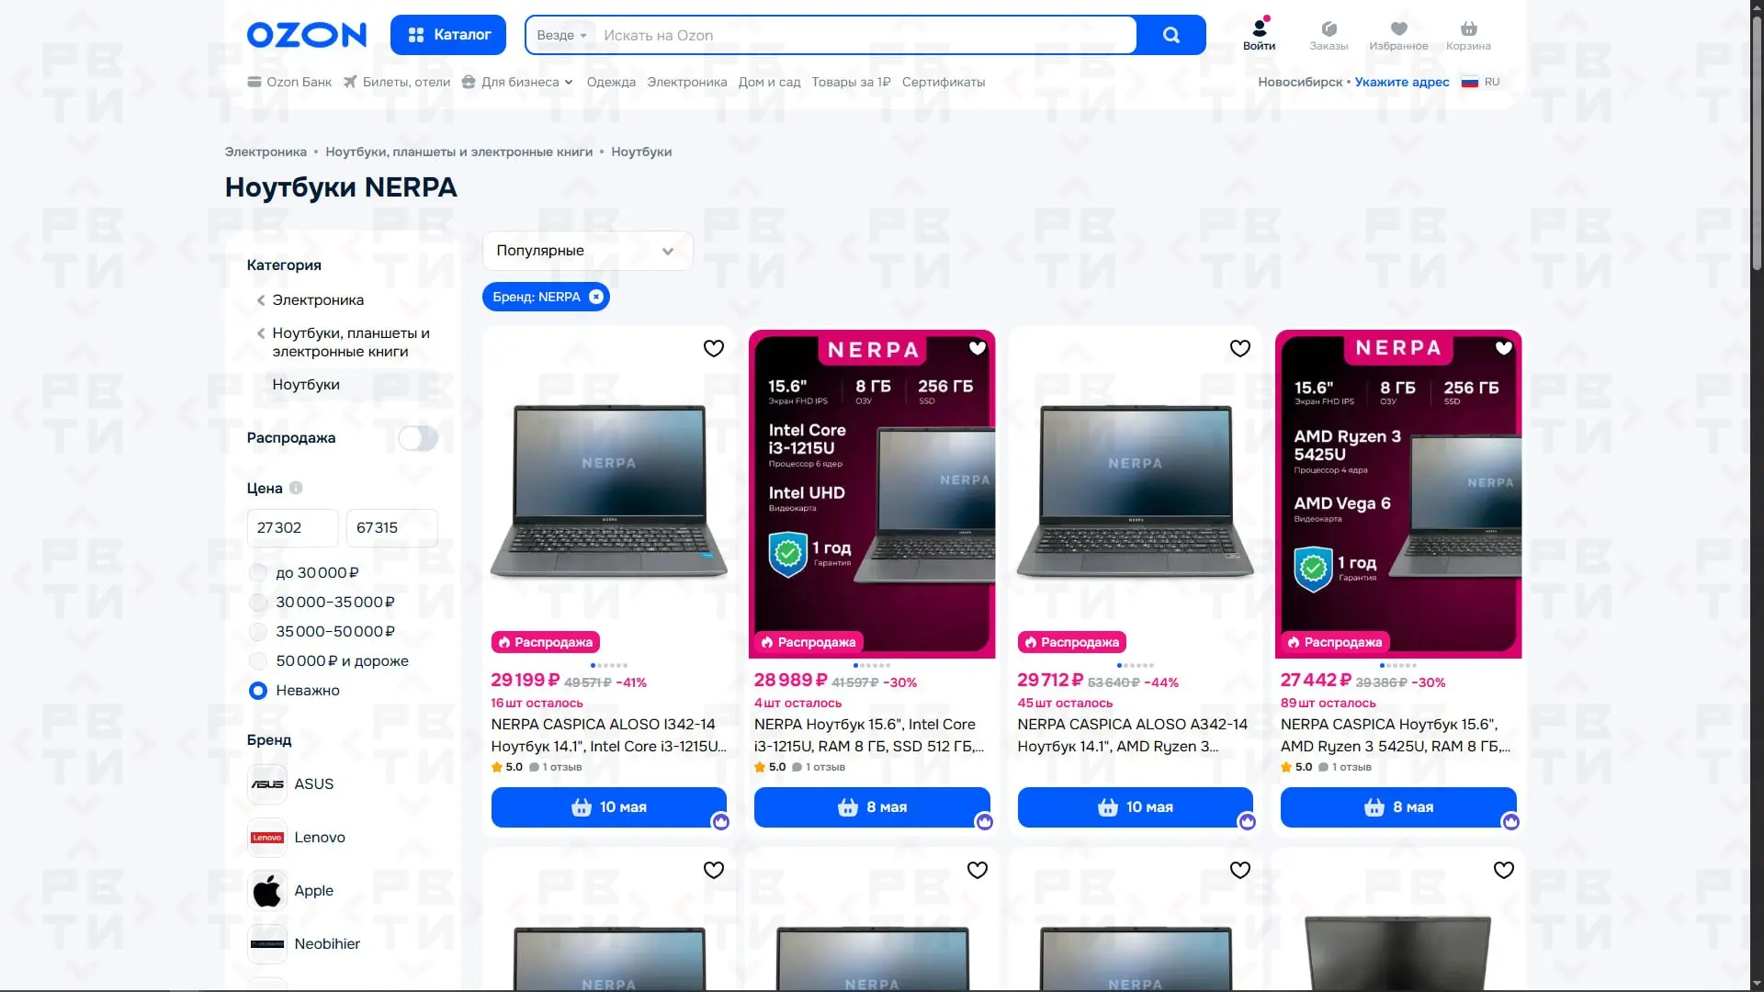1764x992 pixels.
Task: Click the minimum price field 27302
Action: pos(292,528)
